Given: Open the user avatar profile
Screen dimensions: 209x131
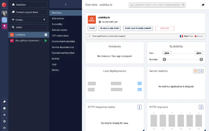Looking at the screenshot, I should click(4, 13).
